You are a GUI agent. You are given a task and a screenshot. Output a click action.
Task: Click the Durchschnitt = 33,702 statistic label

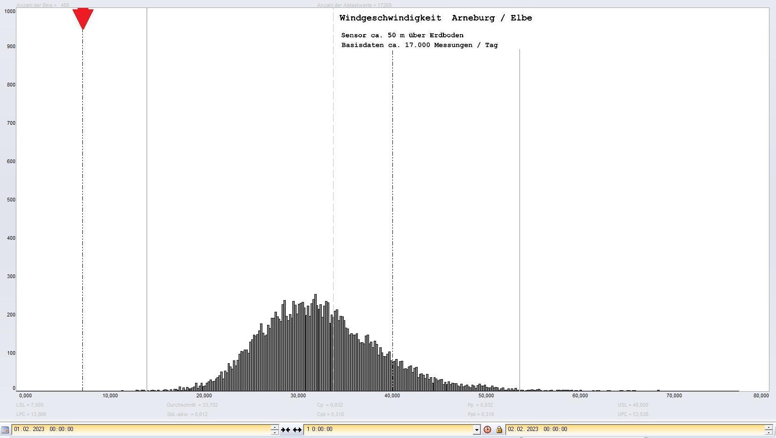click(192, 405)
